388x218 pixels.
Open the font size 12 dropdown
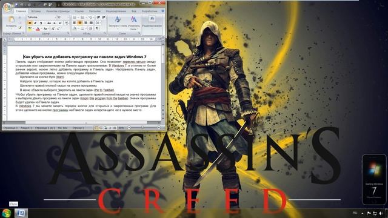pyautogui.click(x=68, y=18)
